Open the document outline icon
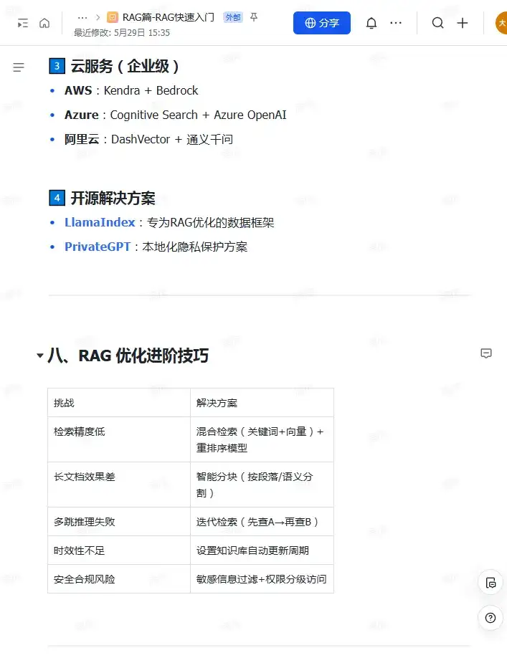Screen dimensions: 507x658 point(19,67)
